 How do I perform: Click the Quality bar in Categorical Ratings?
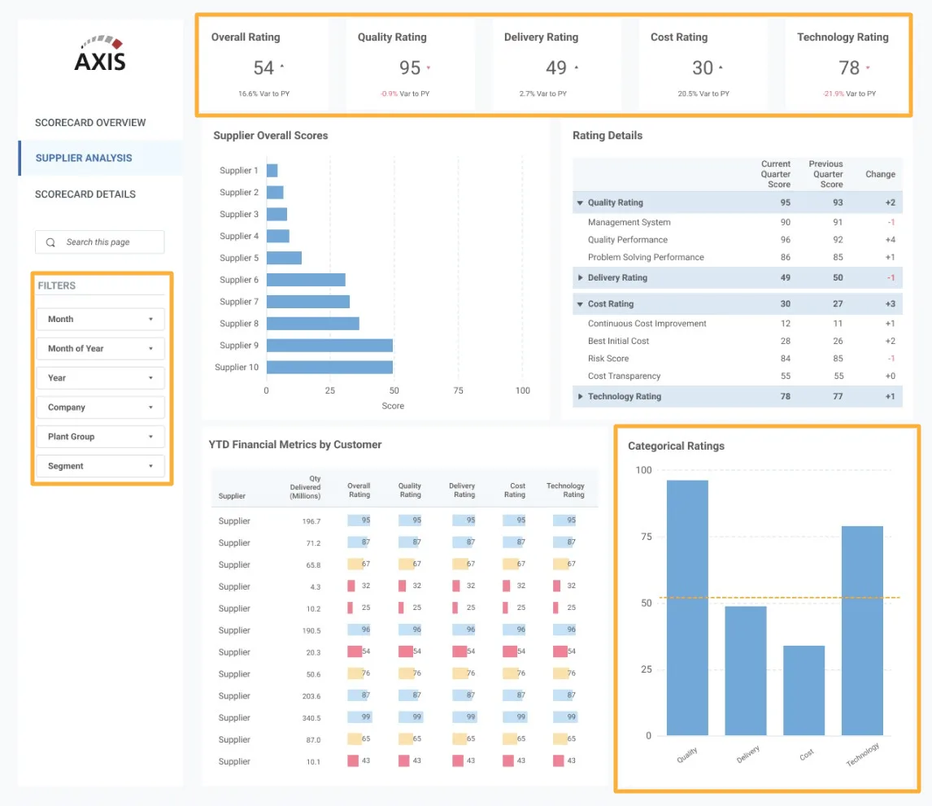[687, 608]
